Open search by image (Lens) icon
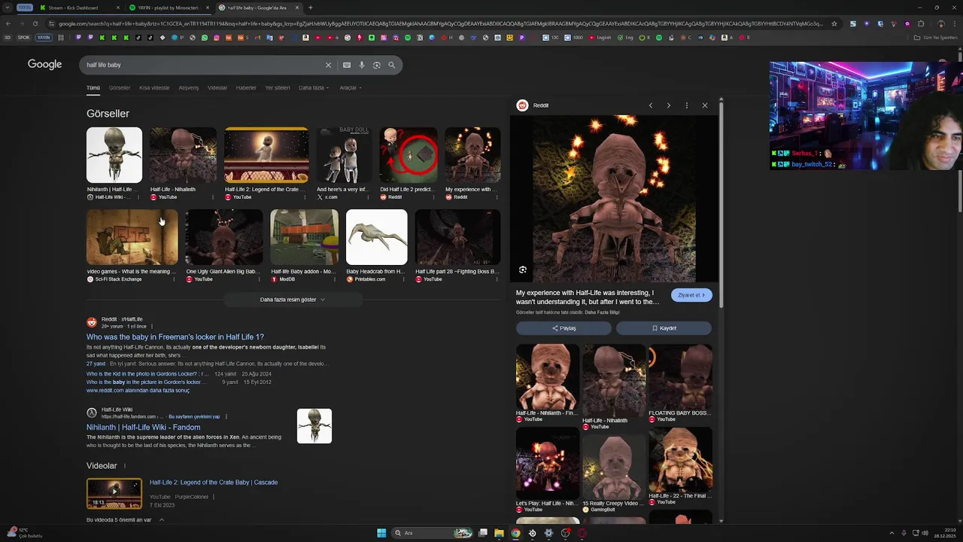This screenshot has height=542, width=963. 377,65
